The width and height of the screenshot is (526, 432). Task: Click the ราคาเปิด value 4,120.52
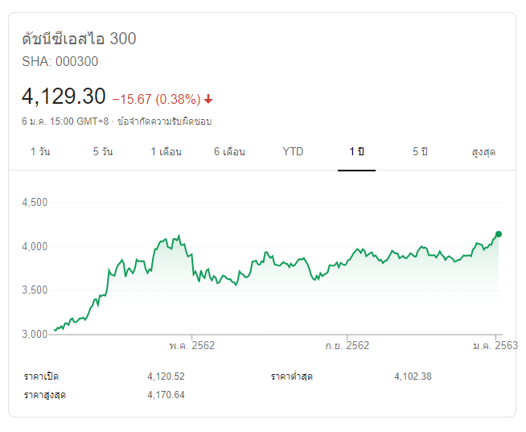click(x=166, y=376)
